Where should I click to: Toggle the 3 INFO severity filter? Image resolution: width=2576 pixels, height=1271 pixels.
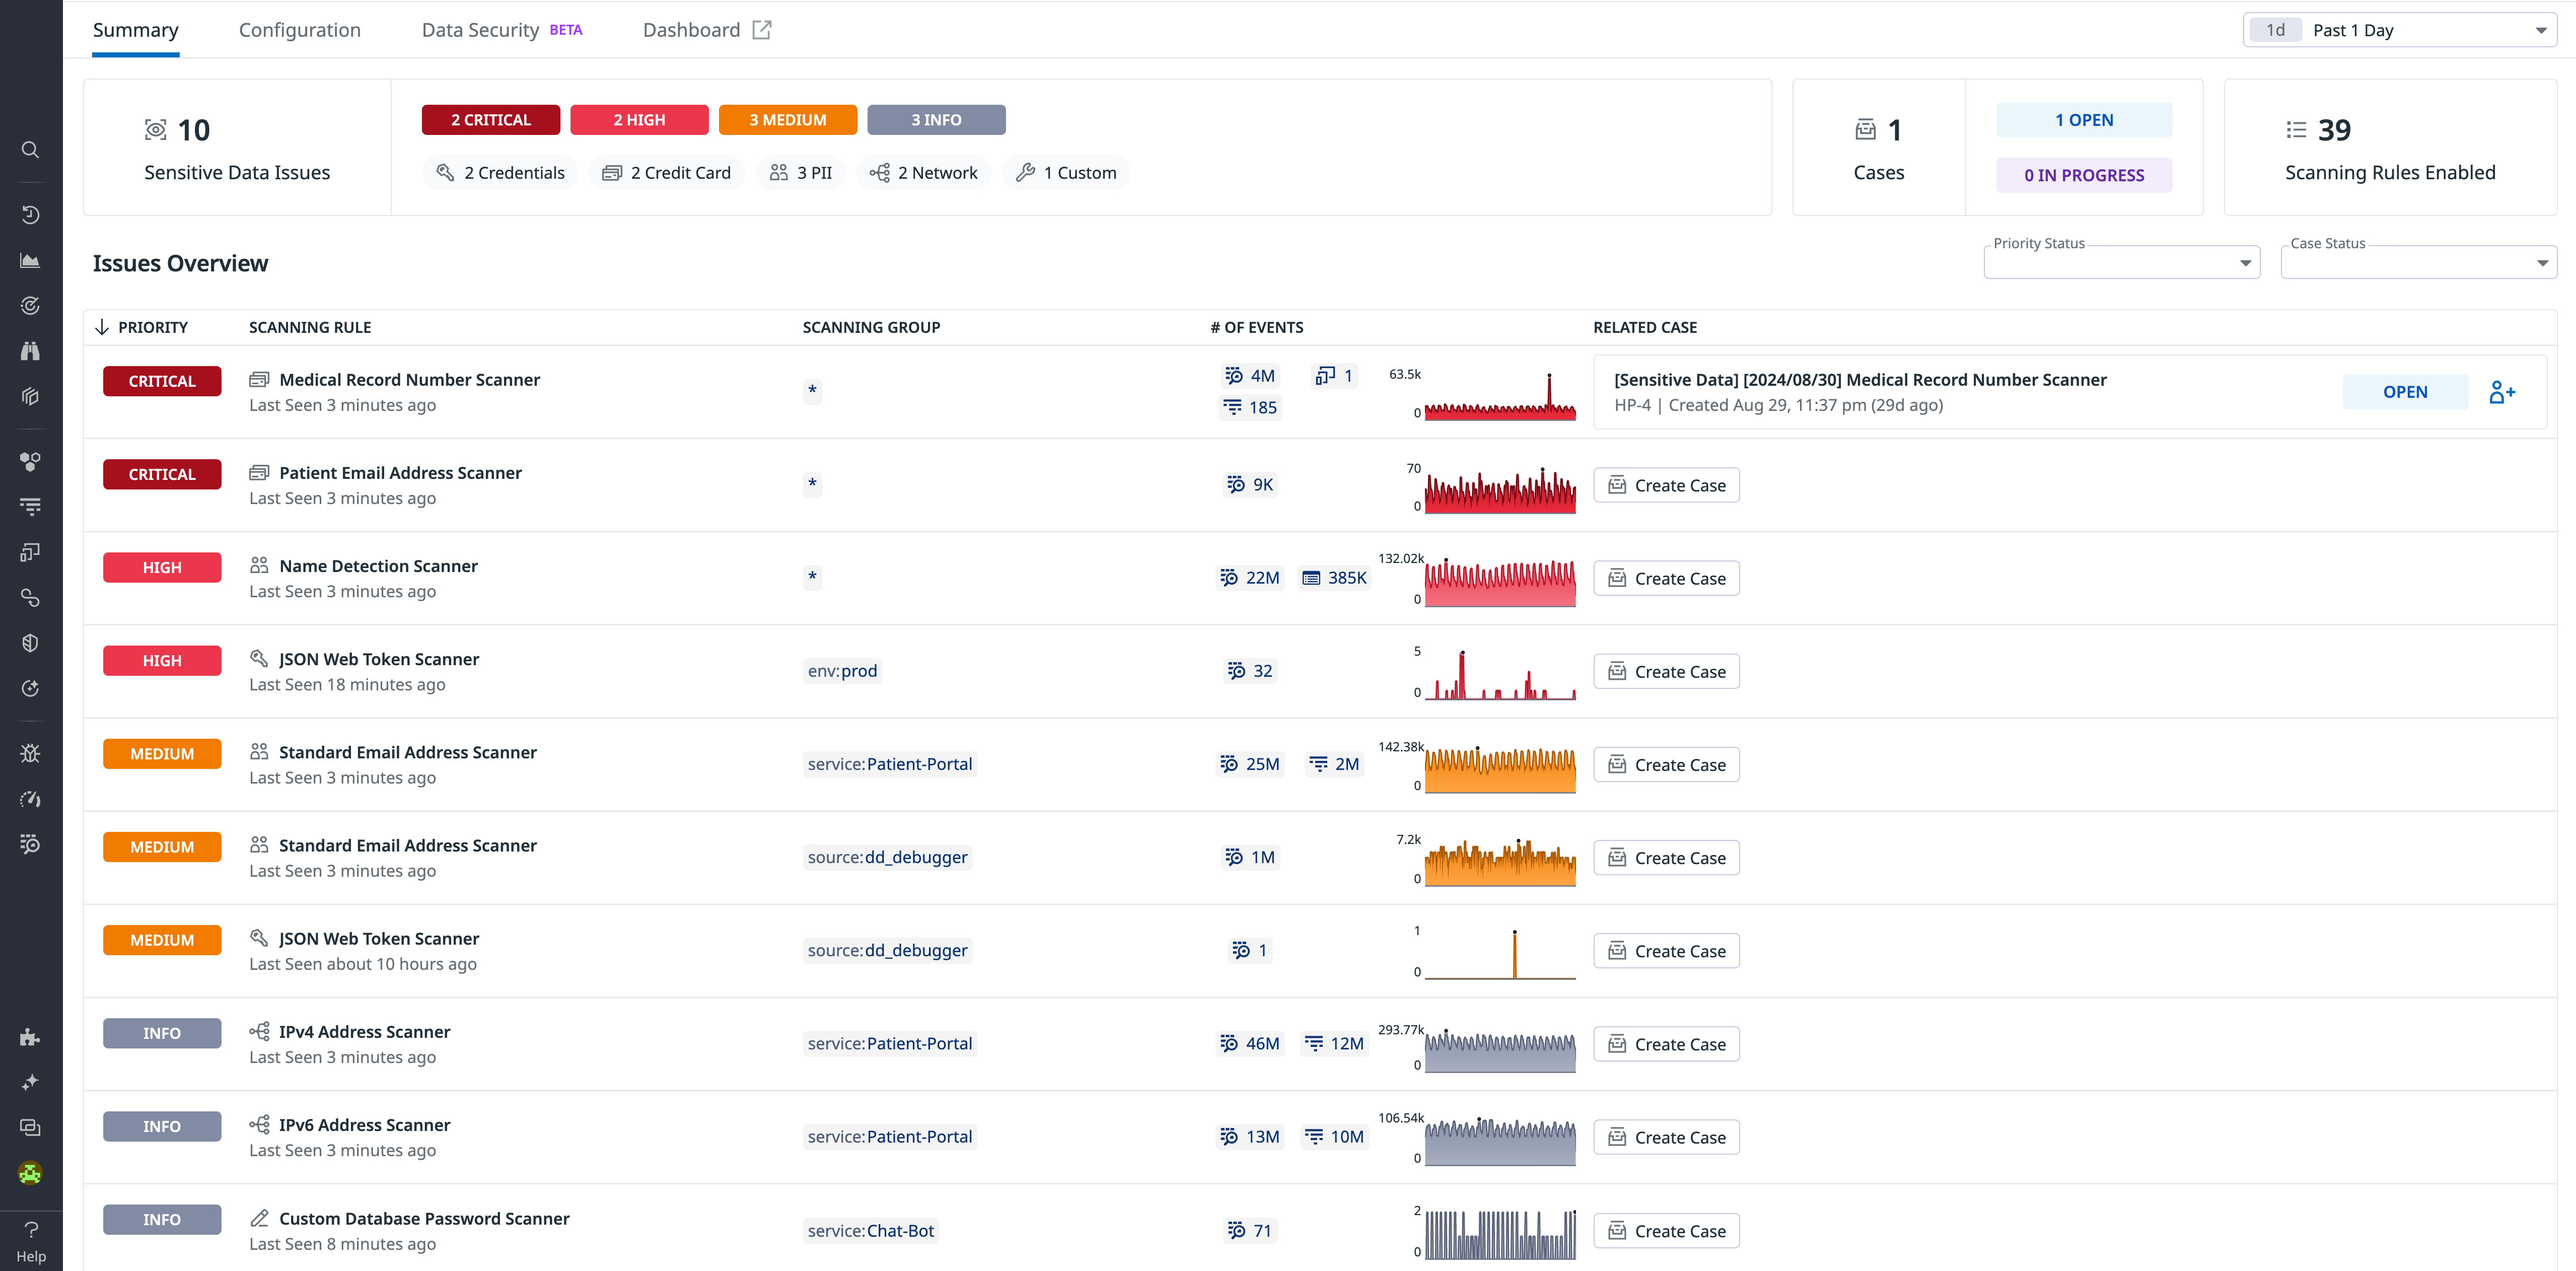tap(936, 119)
